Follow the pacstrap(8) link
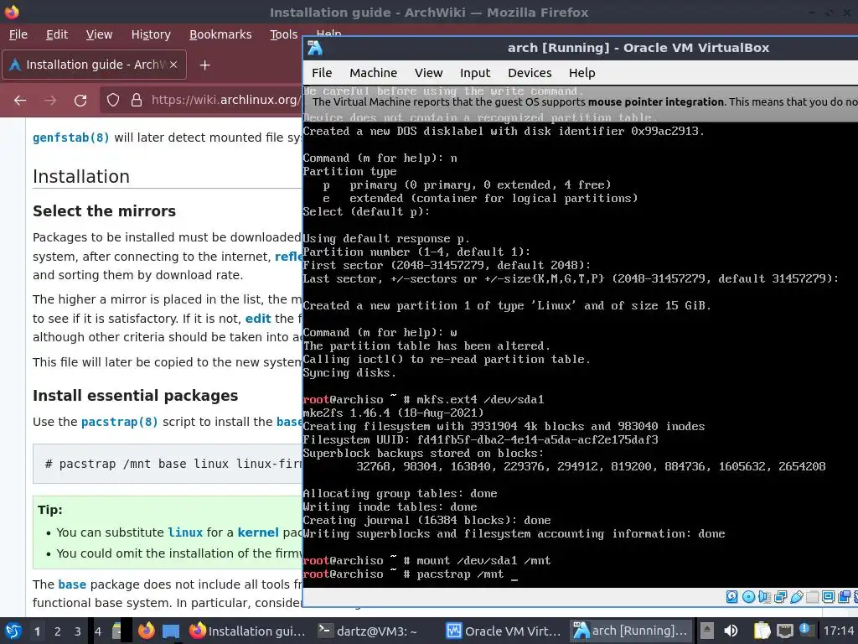Screen dimensions: 858x644 [119, 422]
